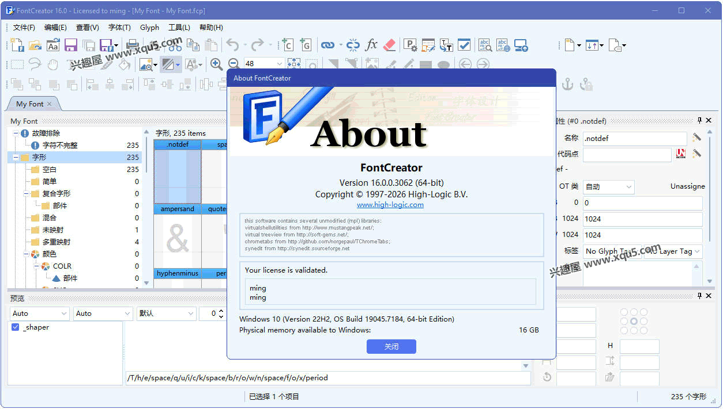This screenshot has width=723, height=409.
Task: Open the 编辑(E) menu
Action: 56,27
